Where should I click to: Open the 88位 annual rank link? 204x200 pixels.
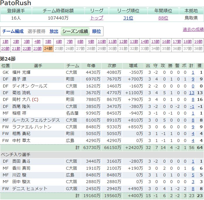(x=163, y=18)
